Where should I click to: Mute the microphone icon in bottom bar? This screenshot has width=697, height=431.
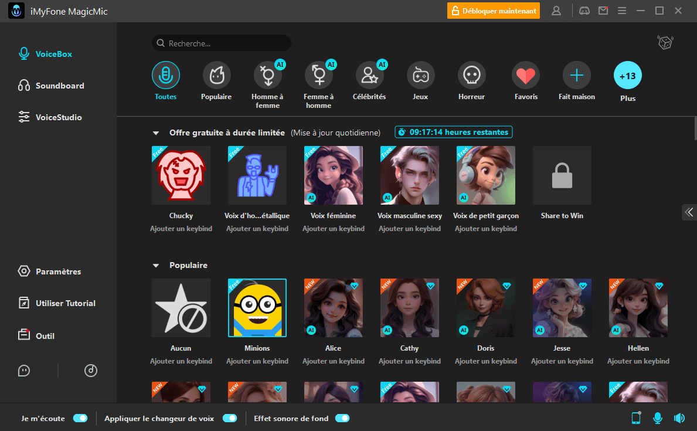[658, 418]
